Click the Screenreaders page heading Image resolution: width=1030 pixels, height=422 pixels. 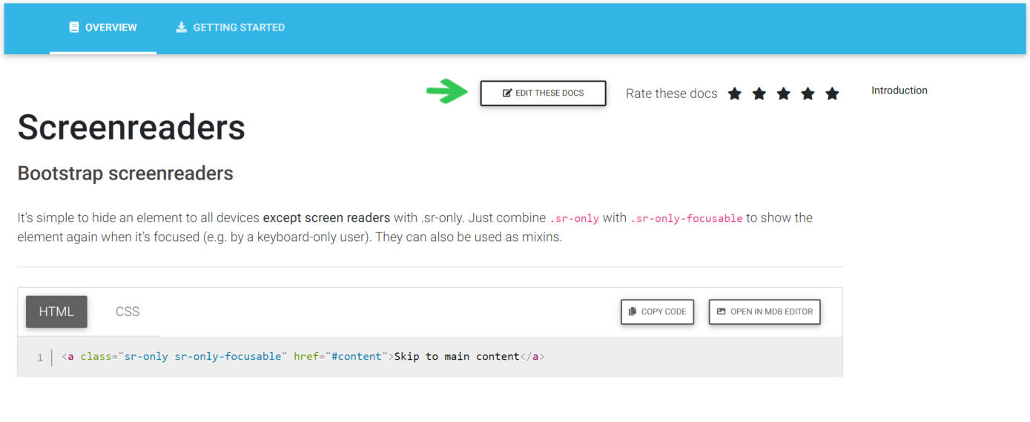point(131,127)
